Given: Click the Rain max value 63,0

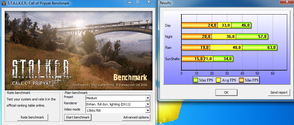Looking at the screenshot, I should [272, 48].
